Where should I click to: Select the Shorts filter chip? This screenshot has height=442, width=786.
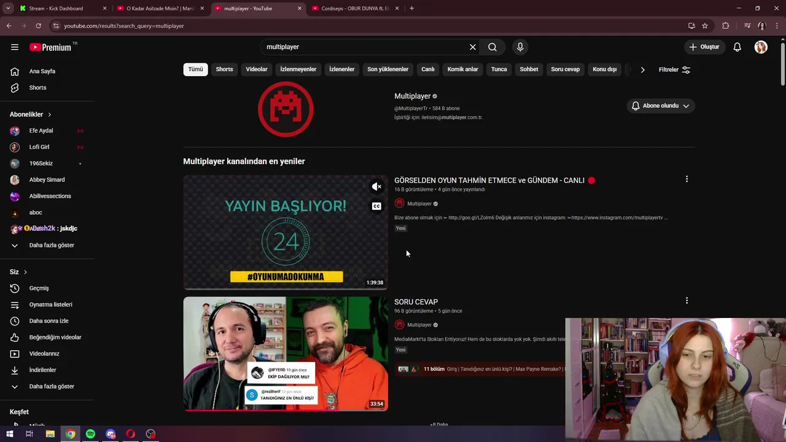225,69
